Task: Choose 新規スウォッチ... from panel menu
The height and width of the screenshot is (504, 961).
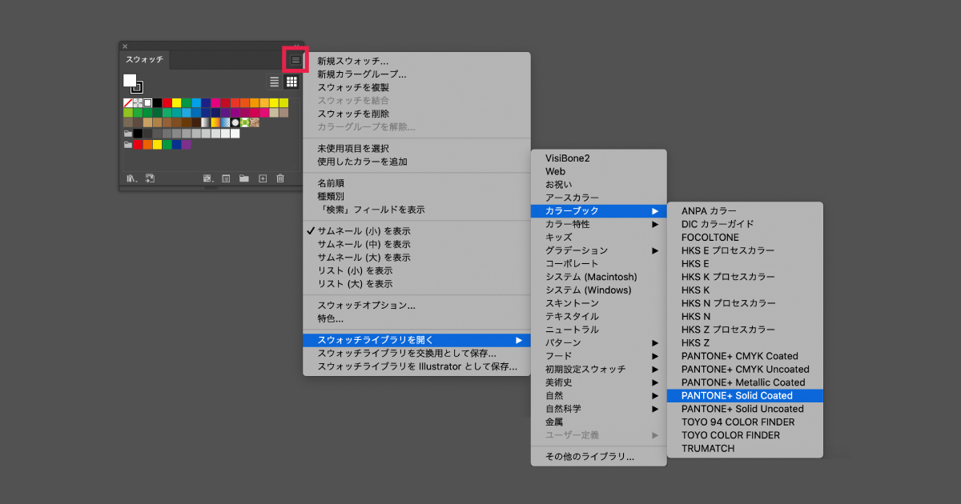Action: (416, 61)
